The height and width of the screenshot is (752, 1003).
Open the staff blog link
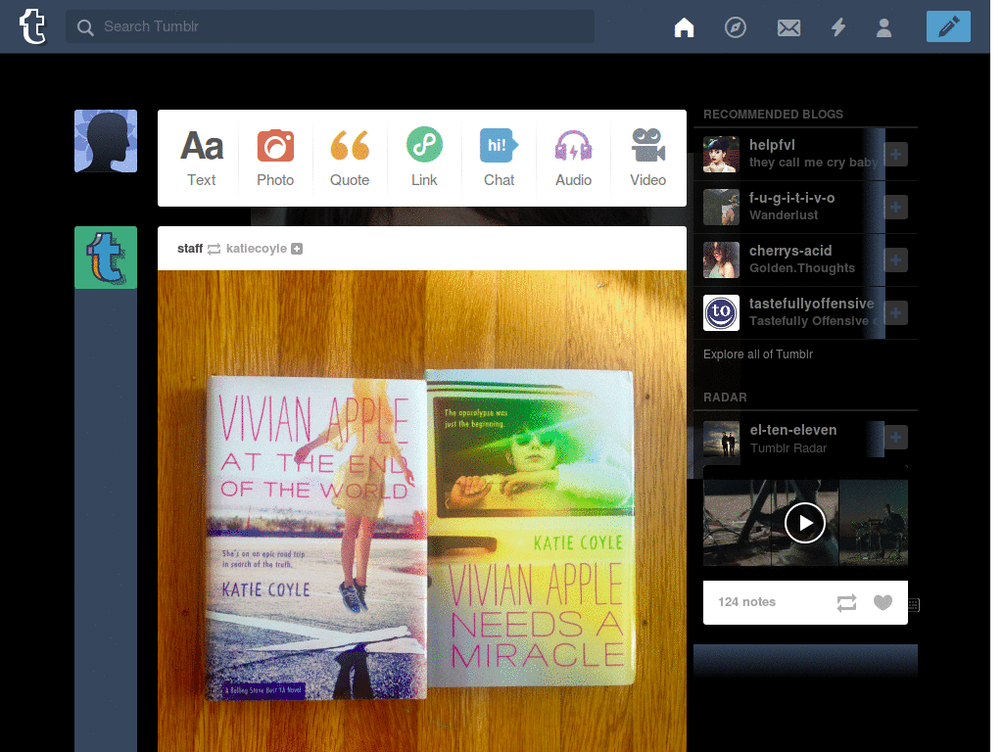[190, 248]
